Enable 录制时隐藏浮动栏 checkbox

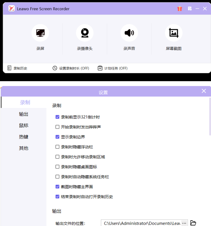[x=57, y=147]
